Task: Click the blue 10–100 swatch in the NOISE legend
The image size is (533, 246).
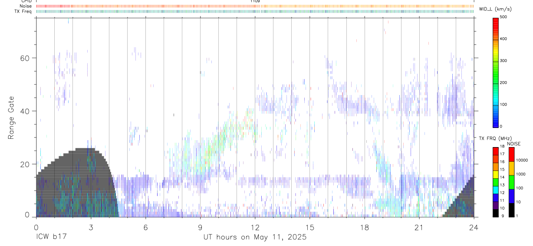Action: point(511,196)
